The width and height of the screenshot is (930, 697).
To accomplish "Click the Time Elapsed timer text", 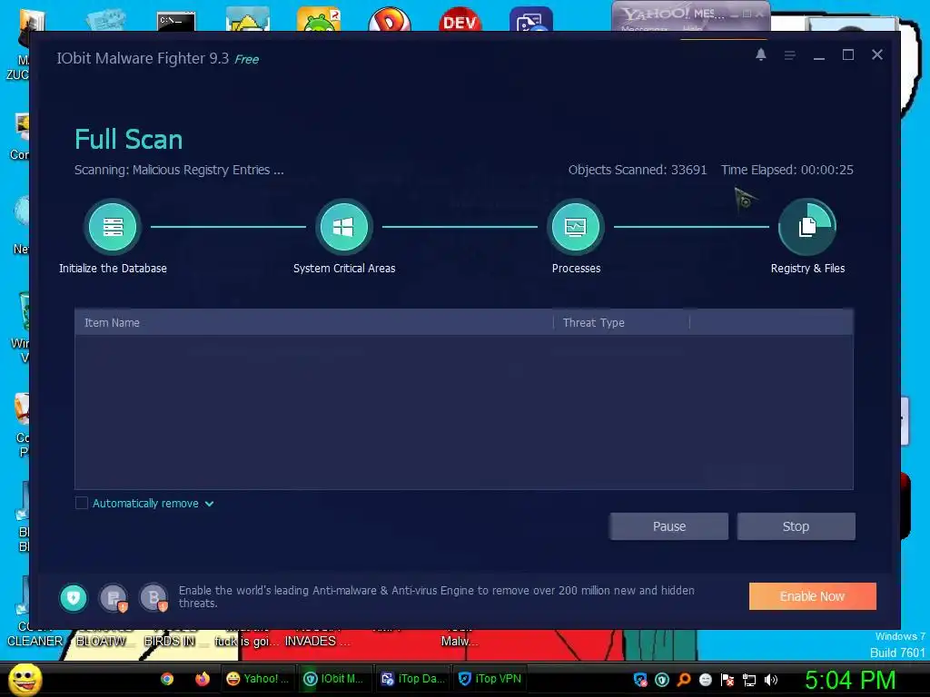I will pos(787,170).
